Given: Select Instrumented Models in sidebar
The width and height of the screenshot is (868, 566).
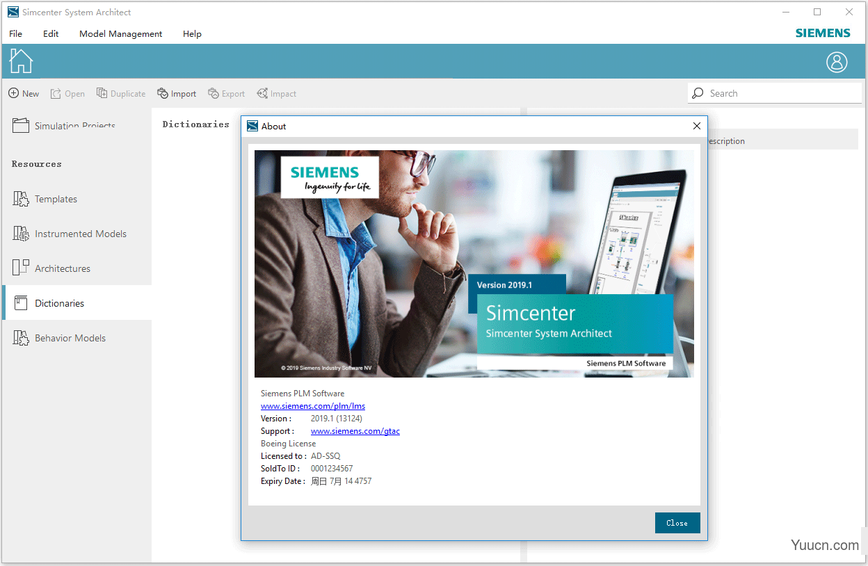Looking at the screenshot, I should pyautogui.click(x=77, y=234).
